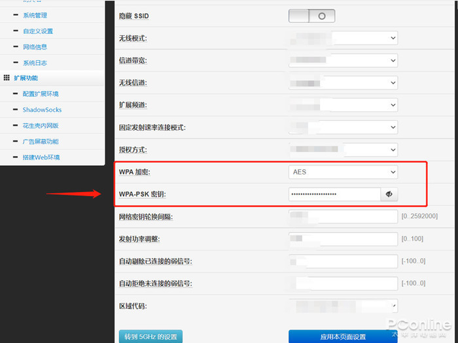
Task: Click the 区域代码 label
Action: click(x=133, y=306)
